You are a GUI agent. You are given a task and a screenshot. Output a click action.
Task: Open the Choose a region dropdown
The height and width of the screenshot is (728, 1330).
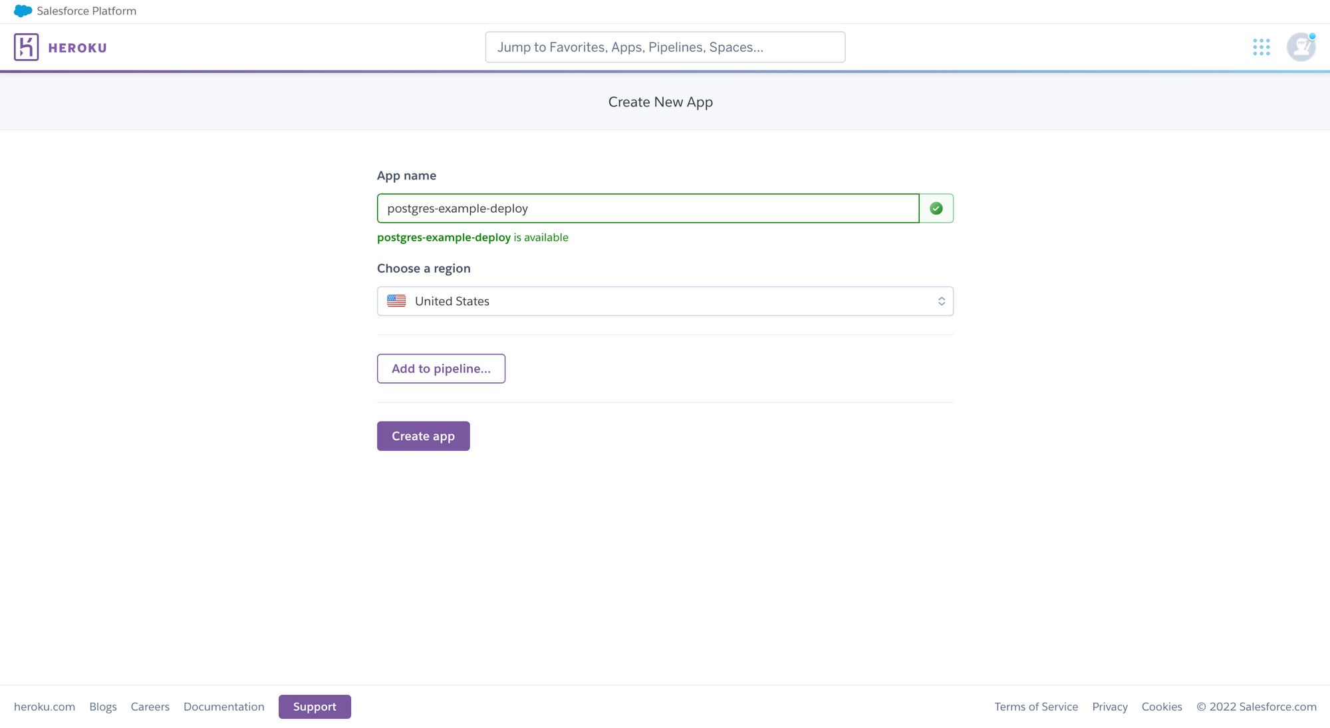(665, 301)
